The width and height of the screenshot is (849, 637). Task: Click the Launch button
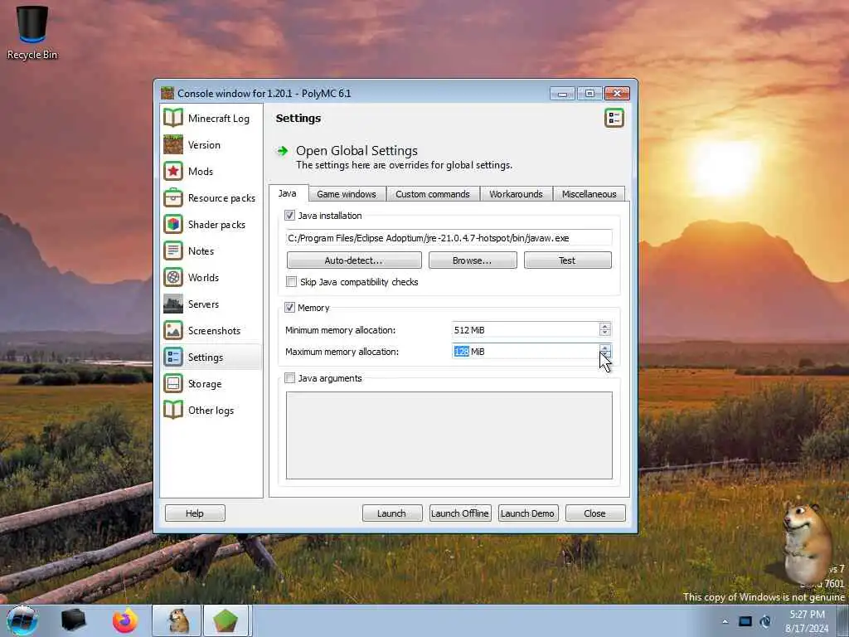392,513
